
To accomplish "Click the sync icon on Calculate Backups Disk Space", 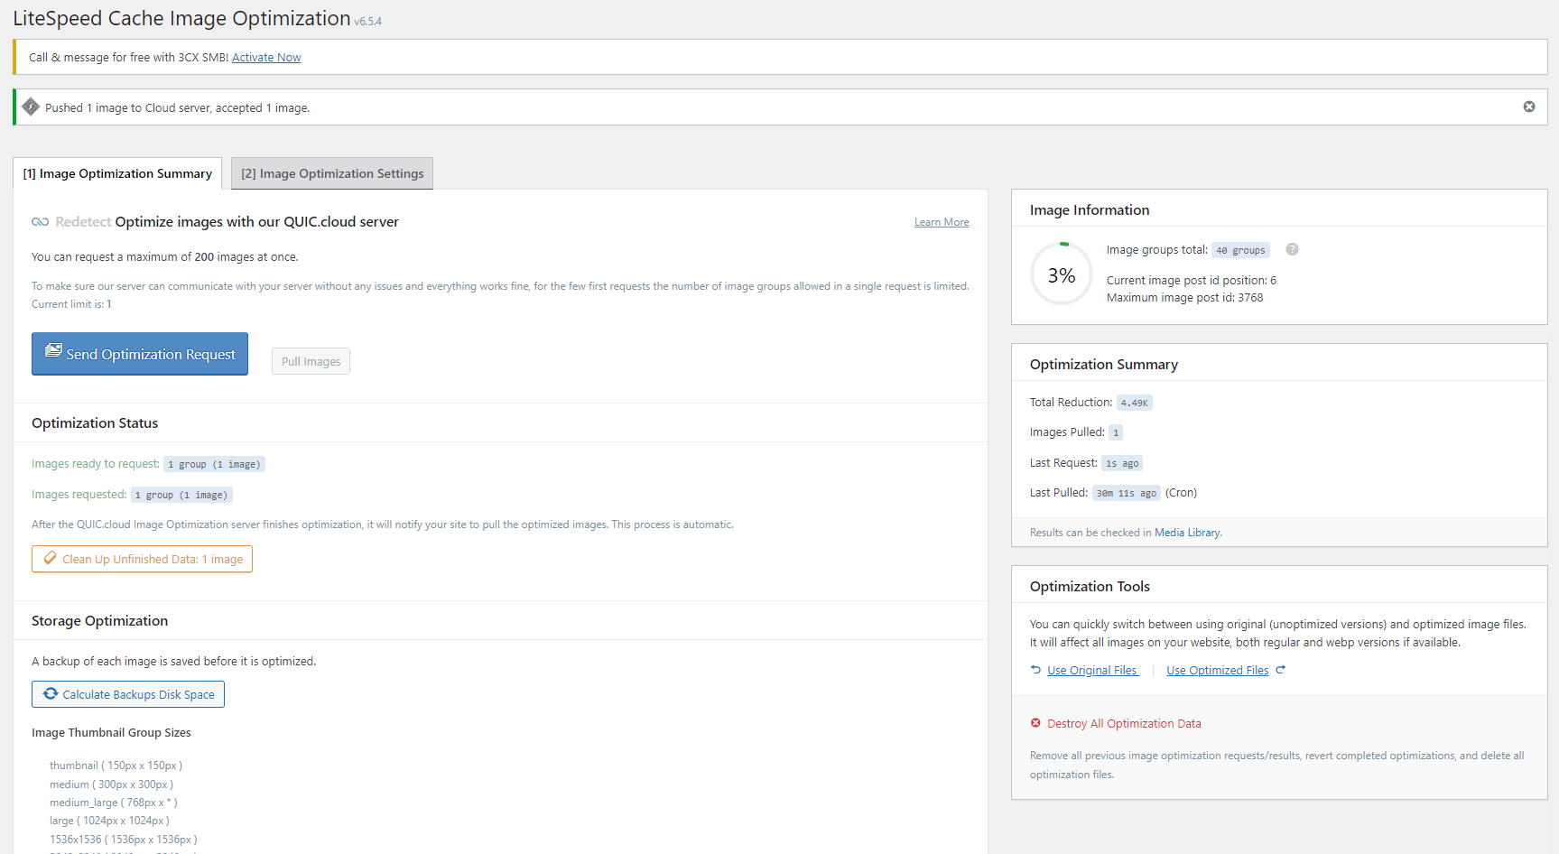I will [x=51, y=693].
